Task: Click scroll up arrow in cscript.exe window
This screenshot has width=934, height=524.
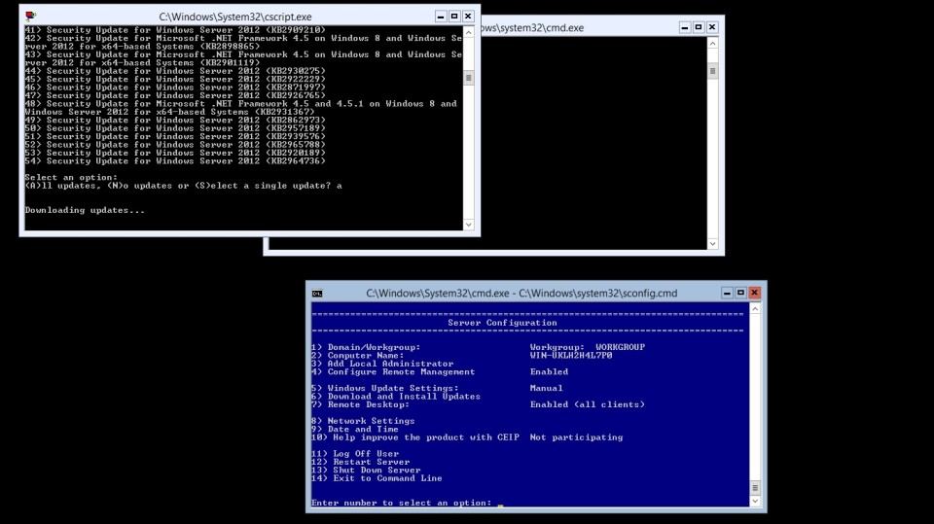Action: click(469, 32)
